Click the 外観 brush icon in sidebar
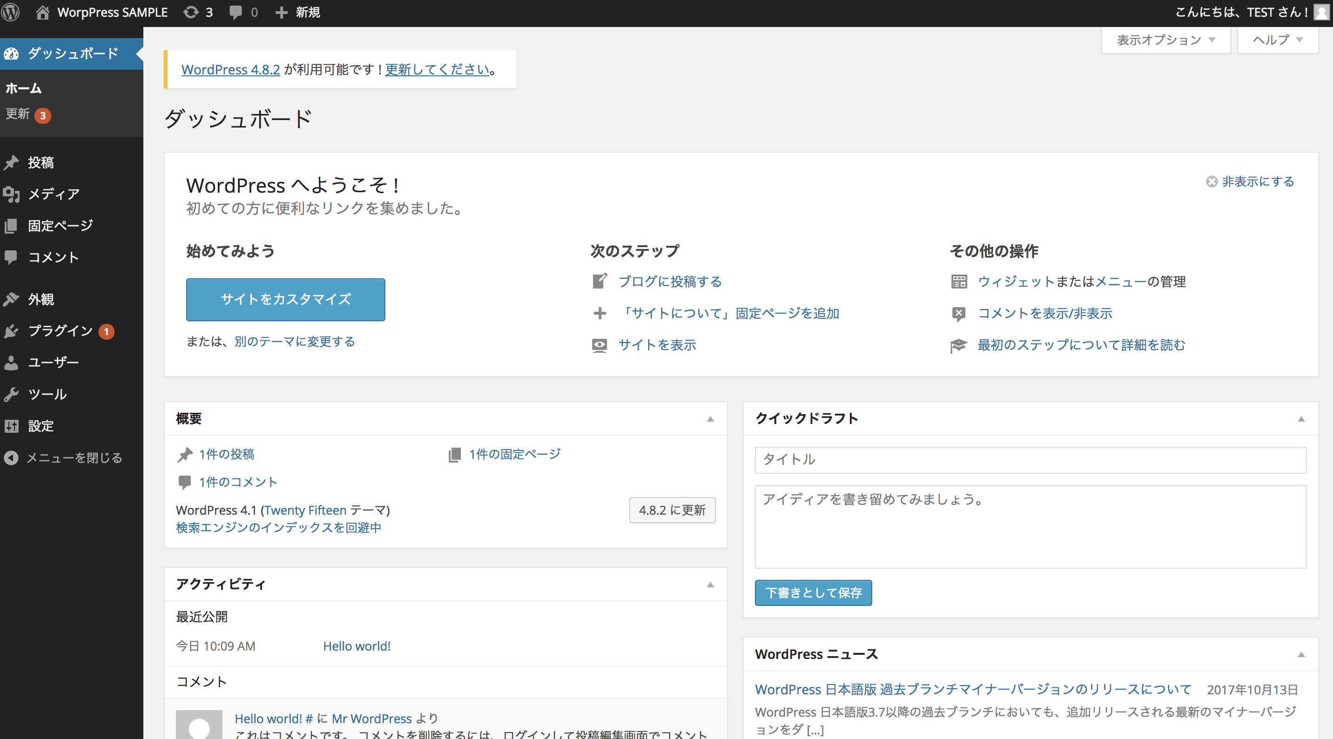The height and width of the screenshot is (739, 1333). coord(11,299)
